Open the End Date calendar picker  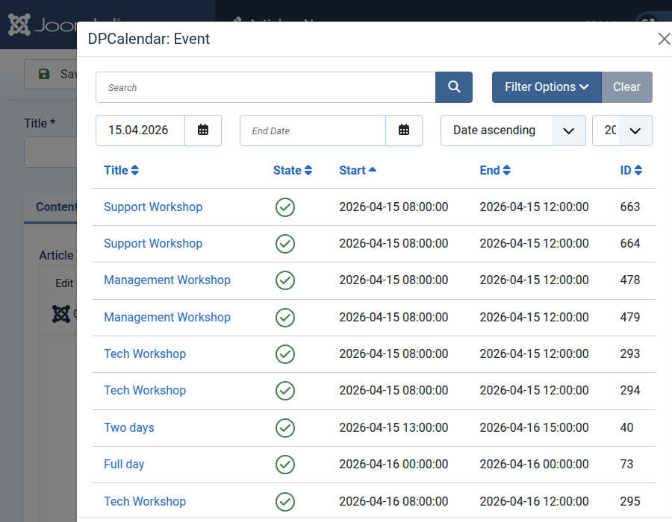tap(404, 130)
